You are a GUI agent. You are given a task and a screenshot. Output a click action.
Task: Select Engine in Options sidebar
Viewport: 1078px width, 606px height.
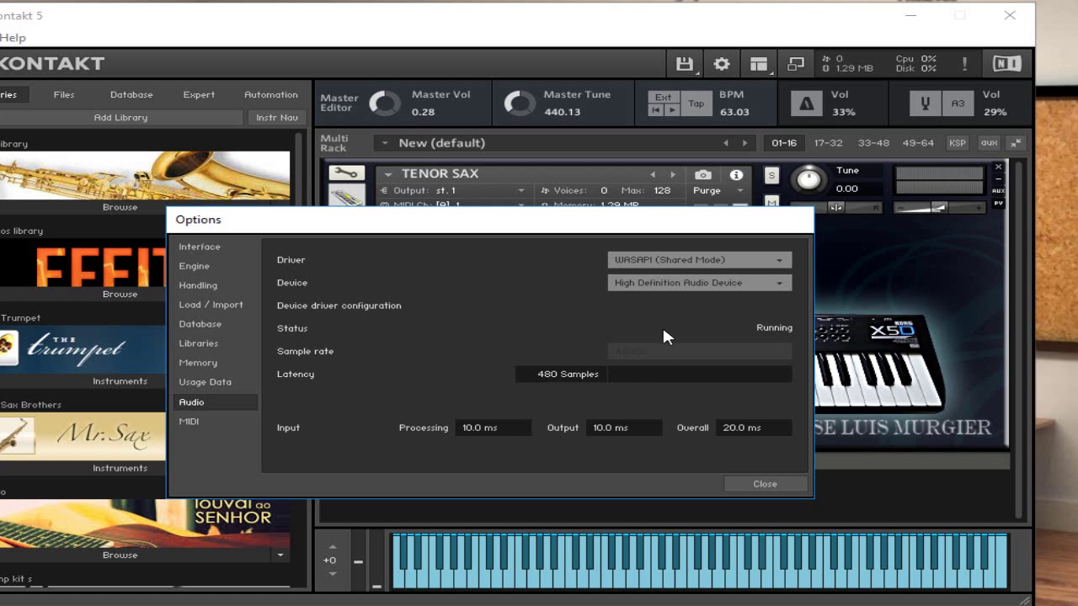(x=194, y=266)
